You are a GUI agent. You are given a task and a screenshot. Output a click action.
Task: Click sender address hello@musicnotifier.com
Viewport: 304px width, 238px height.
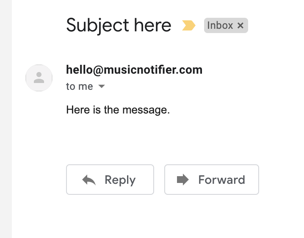pyautogui.click(x=134, y=69)
